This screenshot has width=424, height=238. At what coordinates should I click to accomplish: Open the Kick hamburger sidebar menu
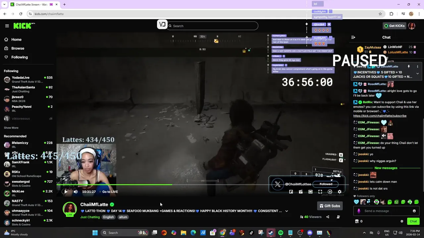(7, 26)
